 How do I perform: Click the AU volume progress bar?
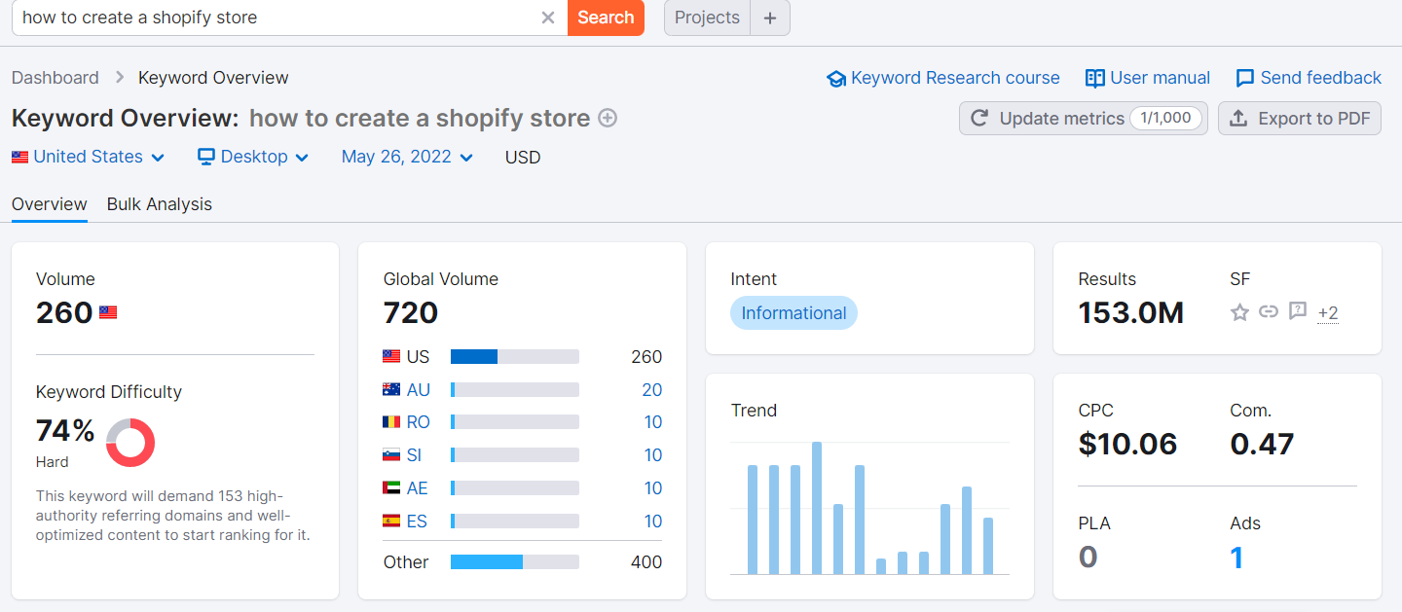tap(515, 390)
